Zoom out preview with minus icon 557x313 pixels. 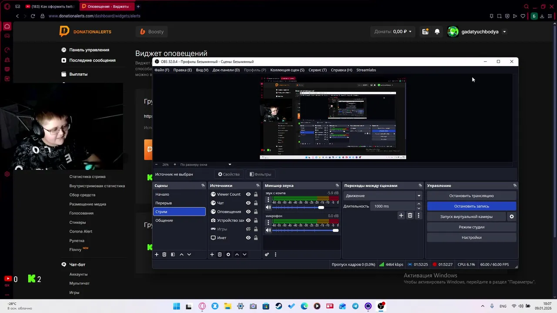click(157, 164)
